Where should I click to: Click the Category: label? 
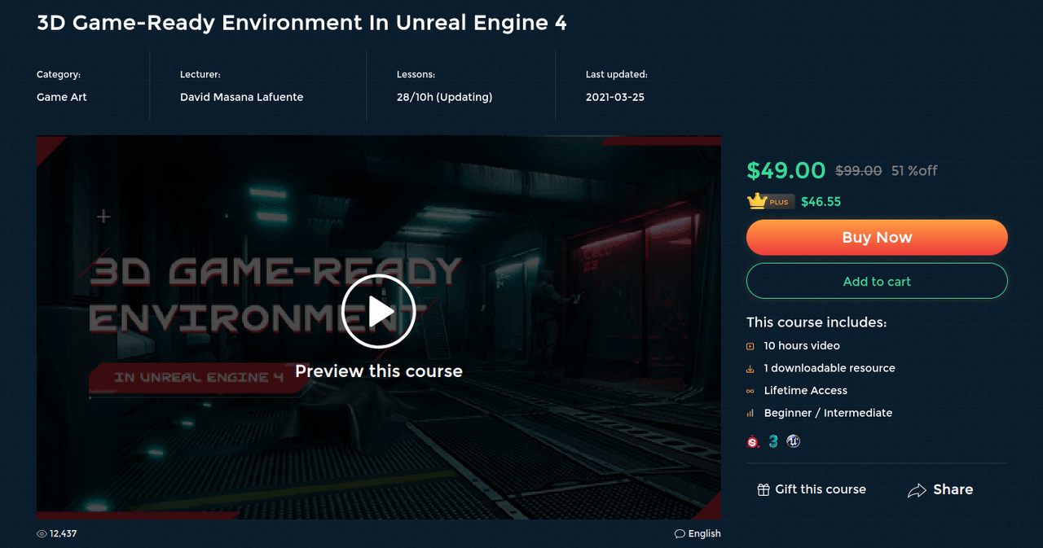[59, 74]
